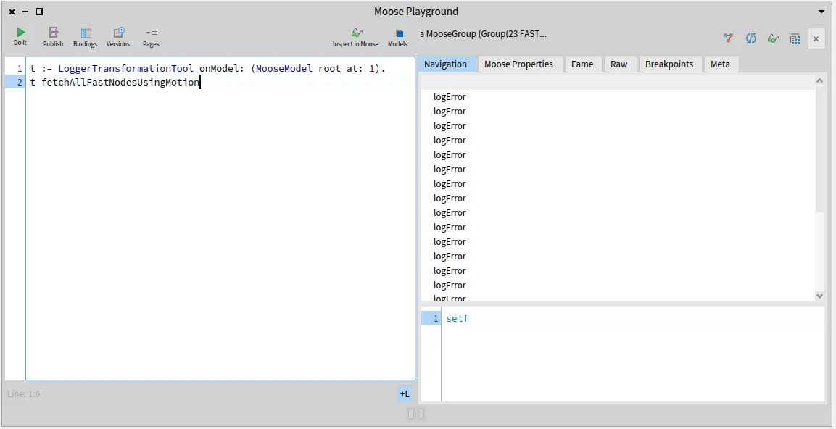This screenshot has width=836, height=429.
Task: Open the window menu arrow in title bar
Action: point(821,12)
